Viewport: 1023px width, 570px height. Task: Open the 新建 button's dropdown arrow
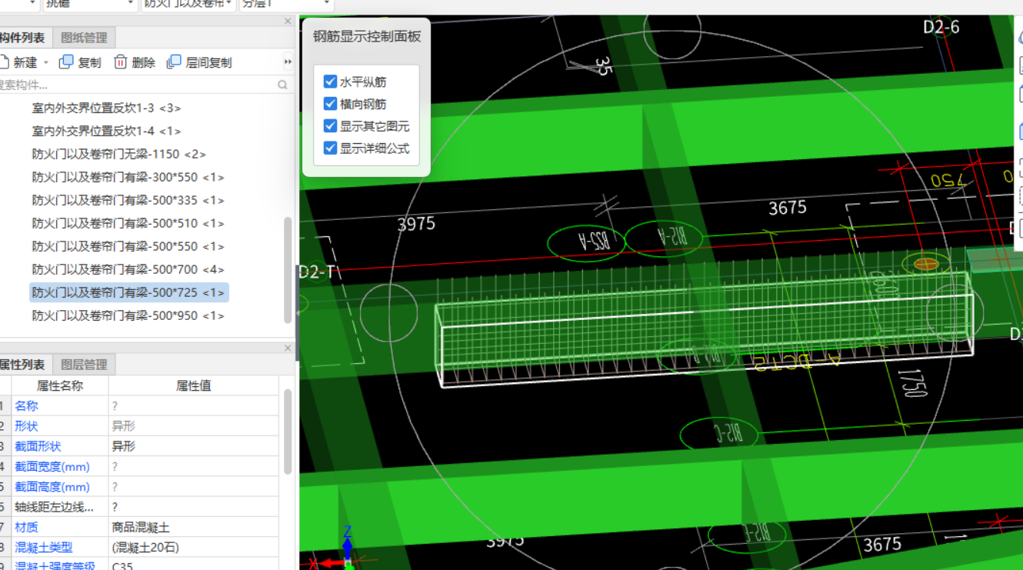46,62
